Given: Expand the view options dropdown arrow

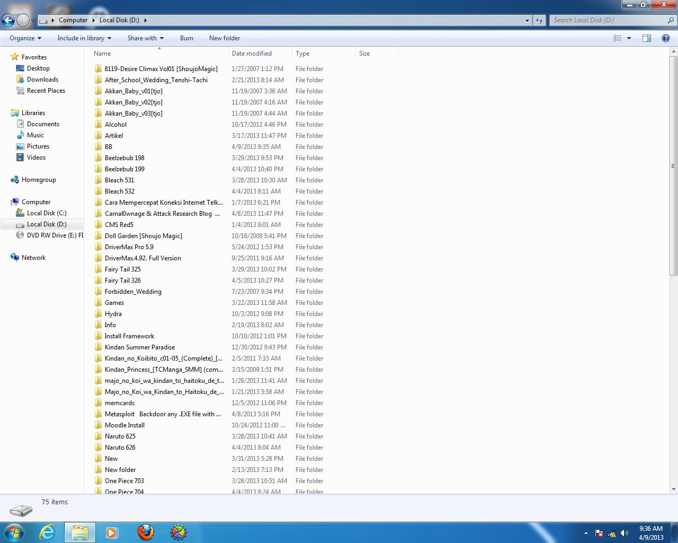Looking at the screenshot, I should click(x=629, y=38).
